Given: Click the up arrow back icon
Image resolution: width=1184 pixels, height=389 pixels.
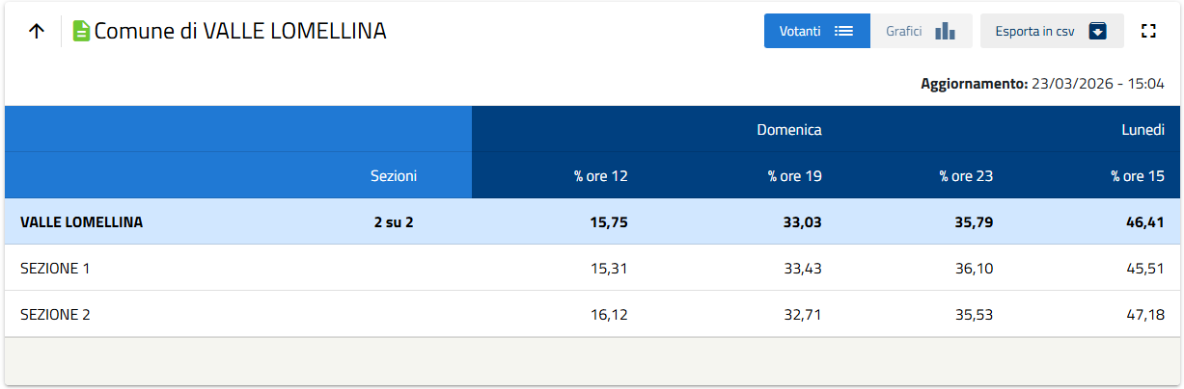Looking at the screenshot, I should point(37,31).
